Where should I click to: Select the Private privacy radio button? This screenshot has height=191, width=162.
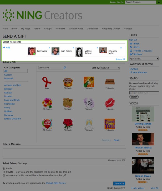4,172
